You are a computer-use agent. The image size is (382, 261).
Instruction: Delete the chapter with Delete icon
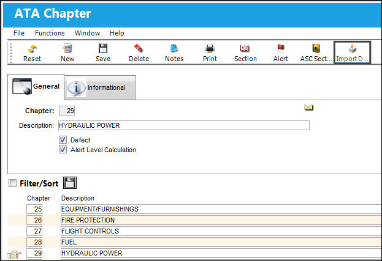coord(139,53)
